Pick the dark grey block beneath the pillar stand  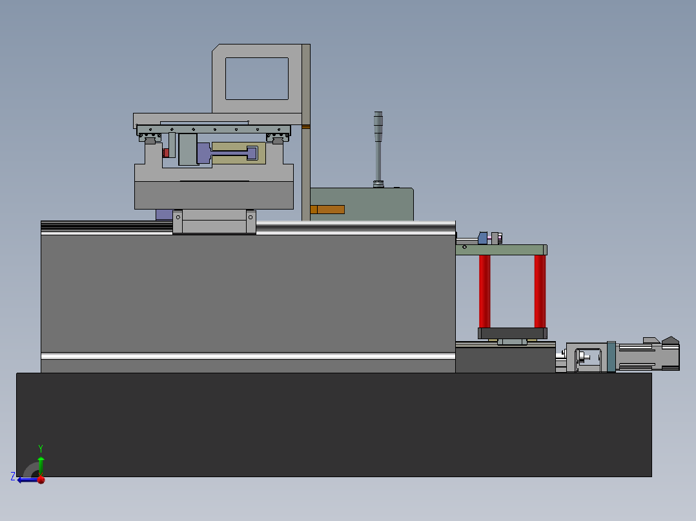[x=505, y=360]
